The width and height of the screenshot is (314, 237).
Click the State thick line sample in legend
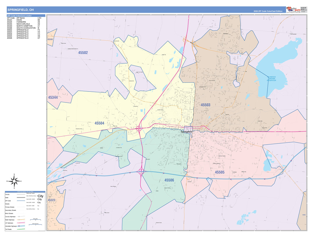point(21,197)
